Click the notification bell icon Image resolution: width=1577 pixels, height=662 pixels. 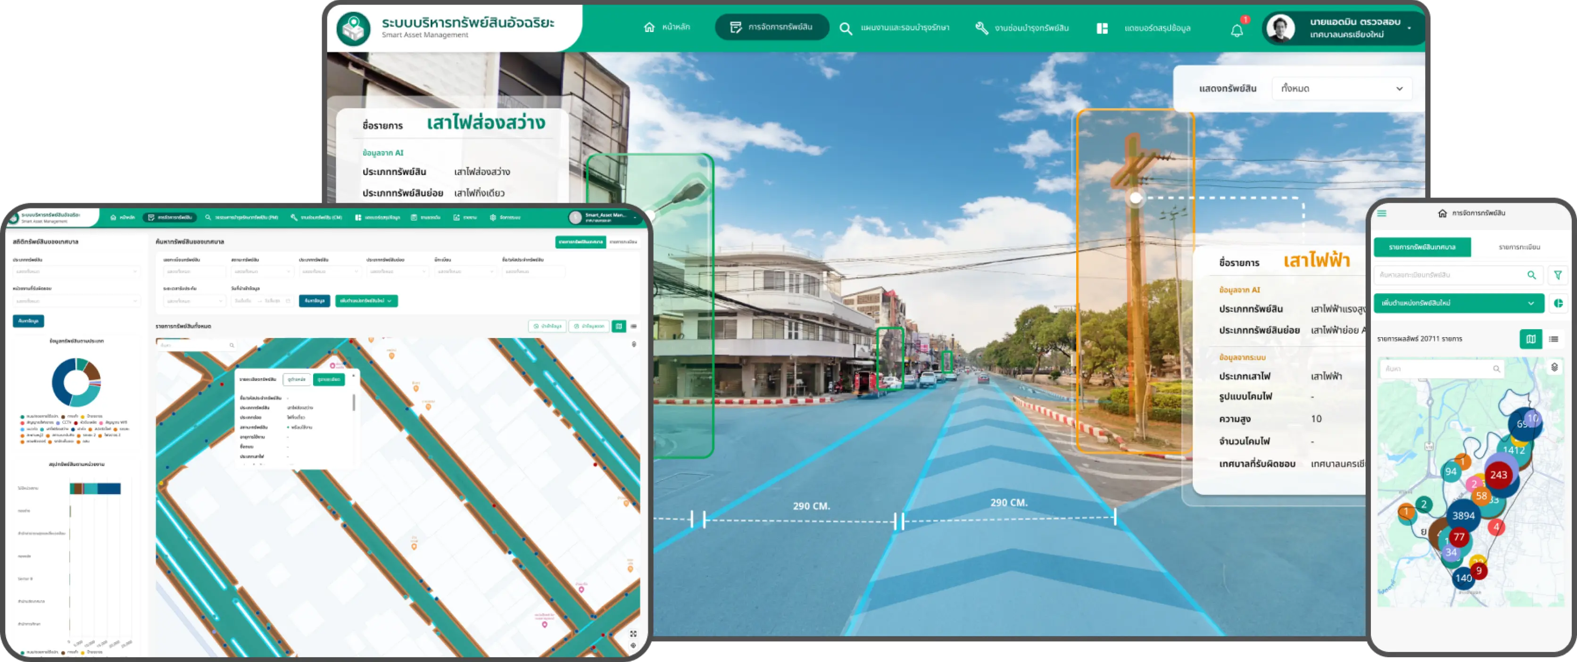click(x=1237, y=30)
